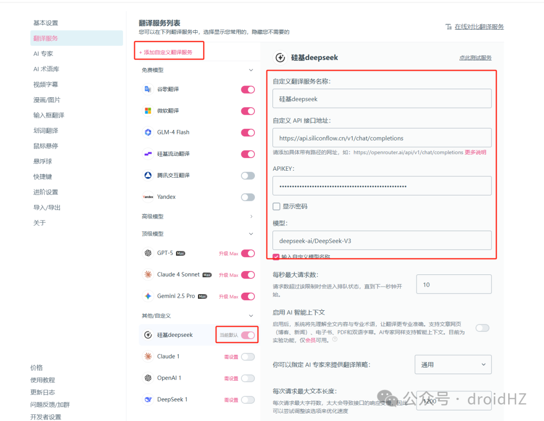Click 每秒最大请求数 field showing 10
The height and width of the screenshot is (421, 544).
[x=454, y=285]
